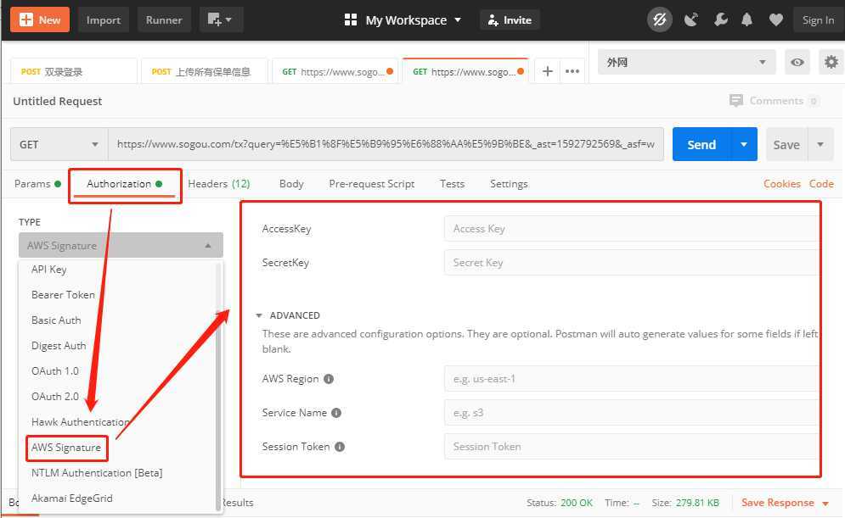The image size is (845, 518).
Task: Open the Send options dropdown arrow
Action: pos(744,144)
